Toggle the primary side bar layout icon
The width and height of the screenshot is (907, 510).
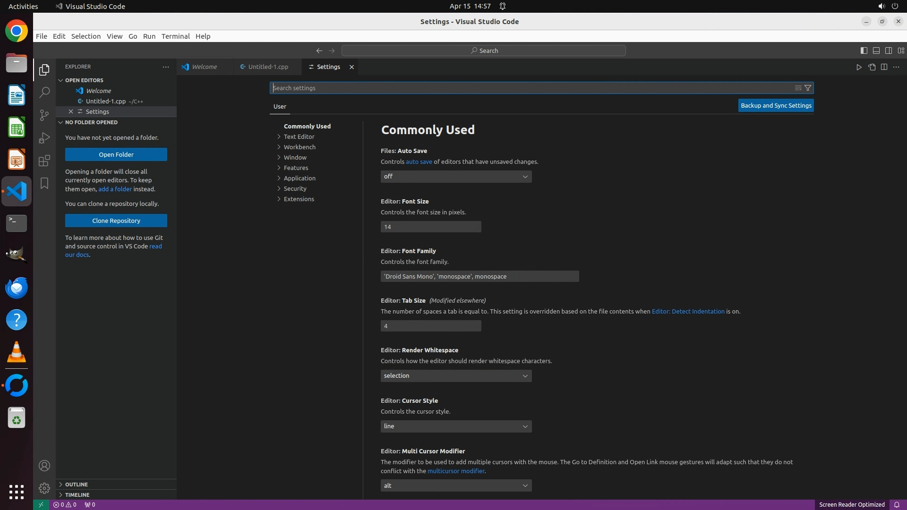864,51
